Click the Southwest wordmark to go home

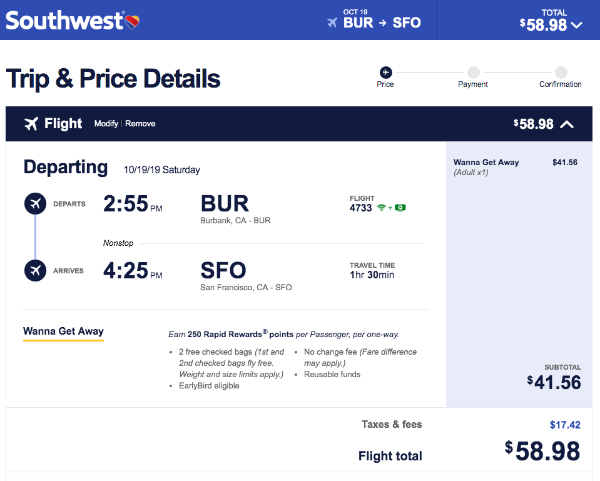64,21
